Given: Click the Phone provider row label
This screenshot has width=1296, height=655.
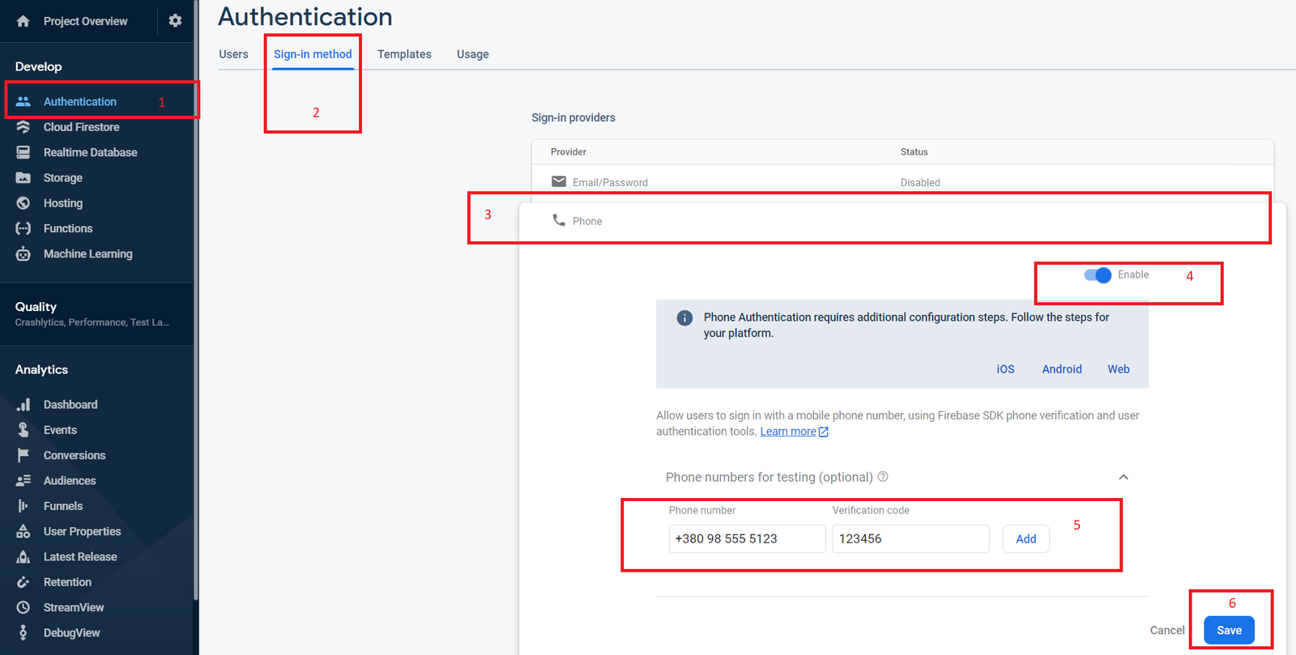Looking at the screenshot, I should (x=587, y=221).
